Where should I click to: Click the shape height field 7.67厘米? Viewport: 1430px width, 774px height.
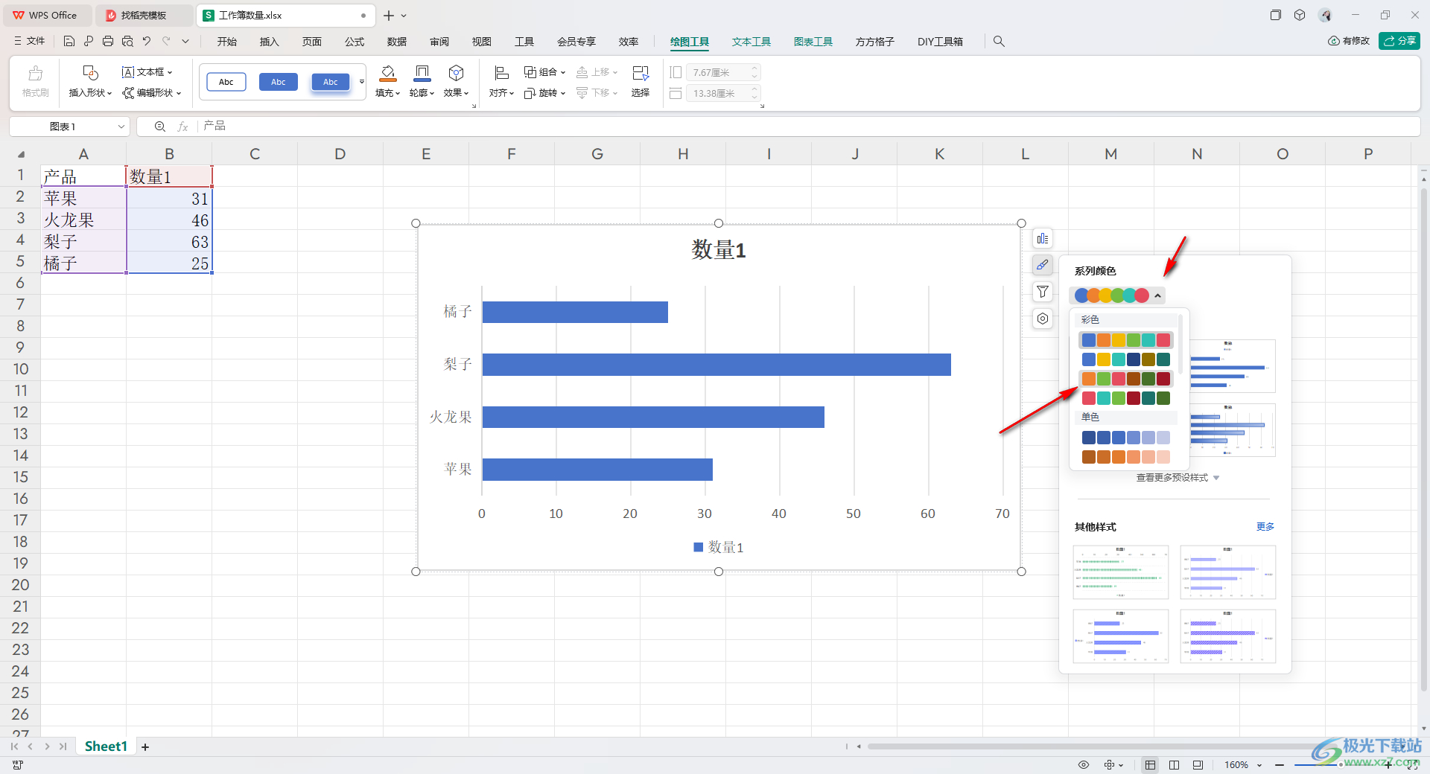tap(722, 72)
